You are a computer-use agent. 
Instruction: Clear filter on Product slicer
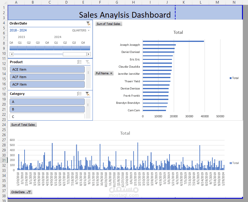pos(88,62)
